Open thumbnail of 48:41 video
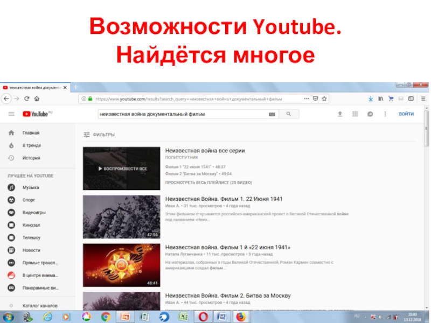Screen dimensions: 431x323 (x=122, y=265)
